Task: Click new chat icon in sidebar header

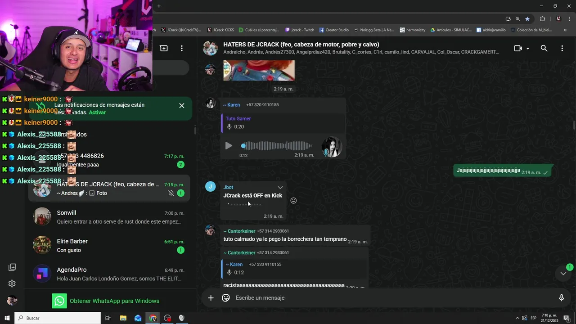Action: pyautogui.click(x=164, y=48)
